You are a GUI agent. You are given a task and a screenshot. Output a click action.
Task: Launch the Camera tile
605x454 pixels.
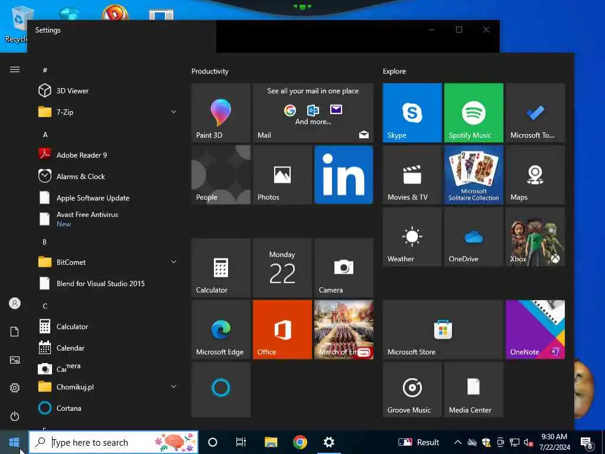tap(344, 268)
